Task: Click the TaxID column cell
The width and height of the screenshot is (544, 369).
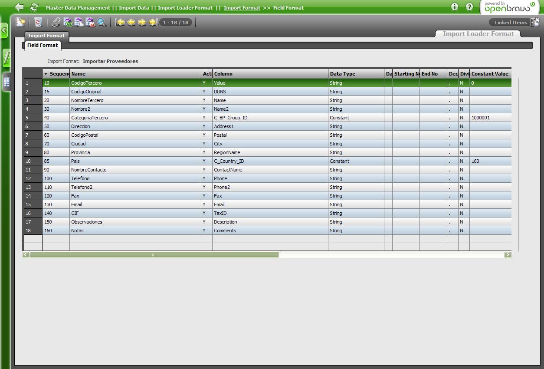Action: pyautogui.click(x=270, y=213)
